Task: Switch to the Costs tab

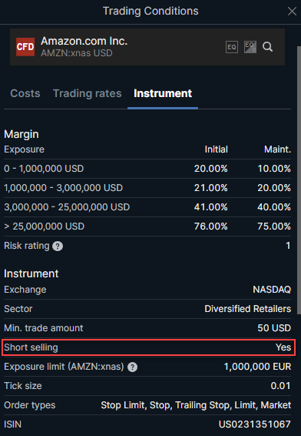Action: [25, 93]
